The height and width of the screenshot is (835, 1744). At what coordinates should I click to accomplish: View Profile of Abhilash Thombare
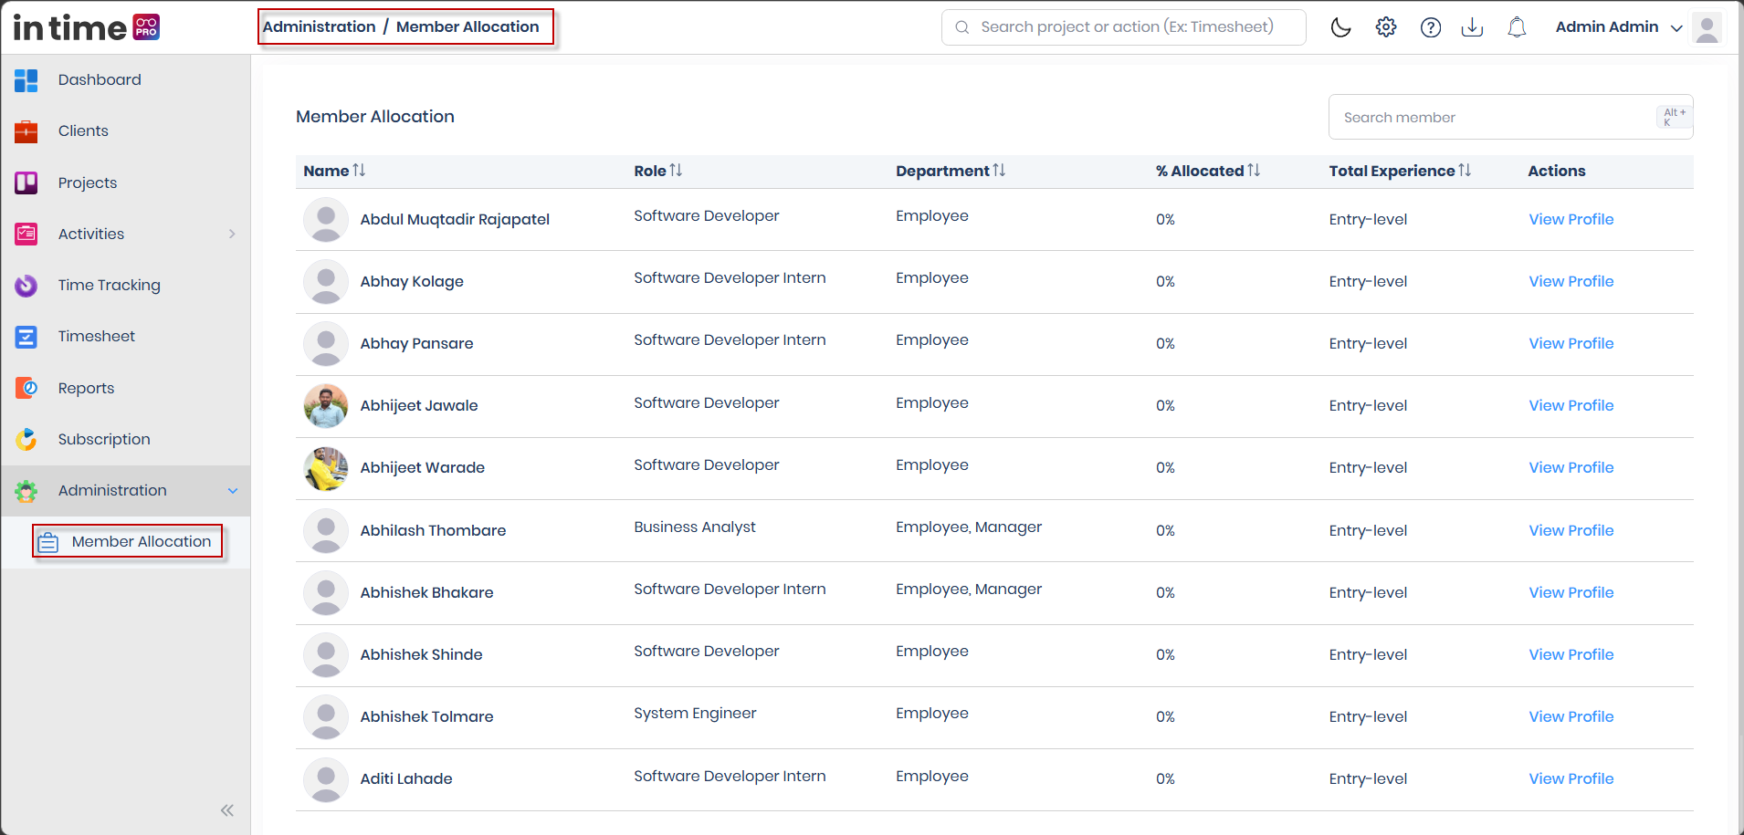(x=1571, y=531)
